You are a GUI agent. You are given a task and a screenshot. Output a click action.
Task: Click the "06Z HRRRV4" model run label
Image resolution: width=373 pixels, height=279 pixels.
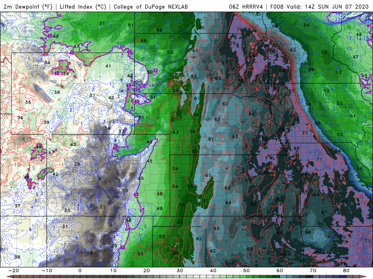pos(246,7)
